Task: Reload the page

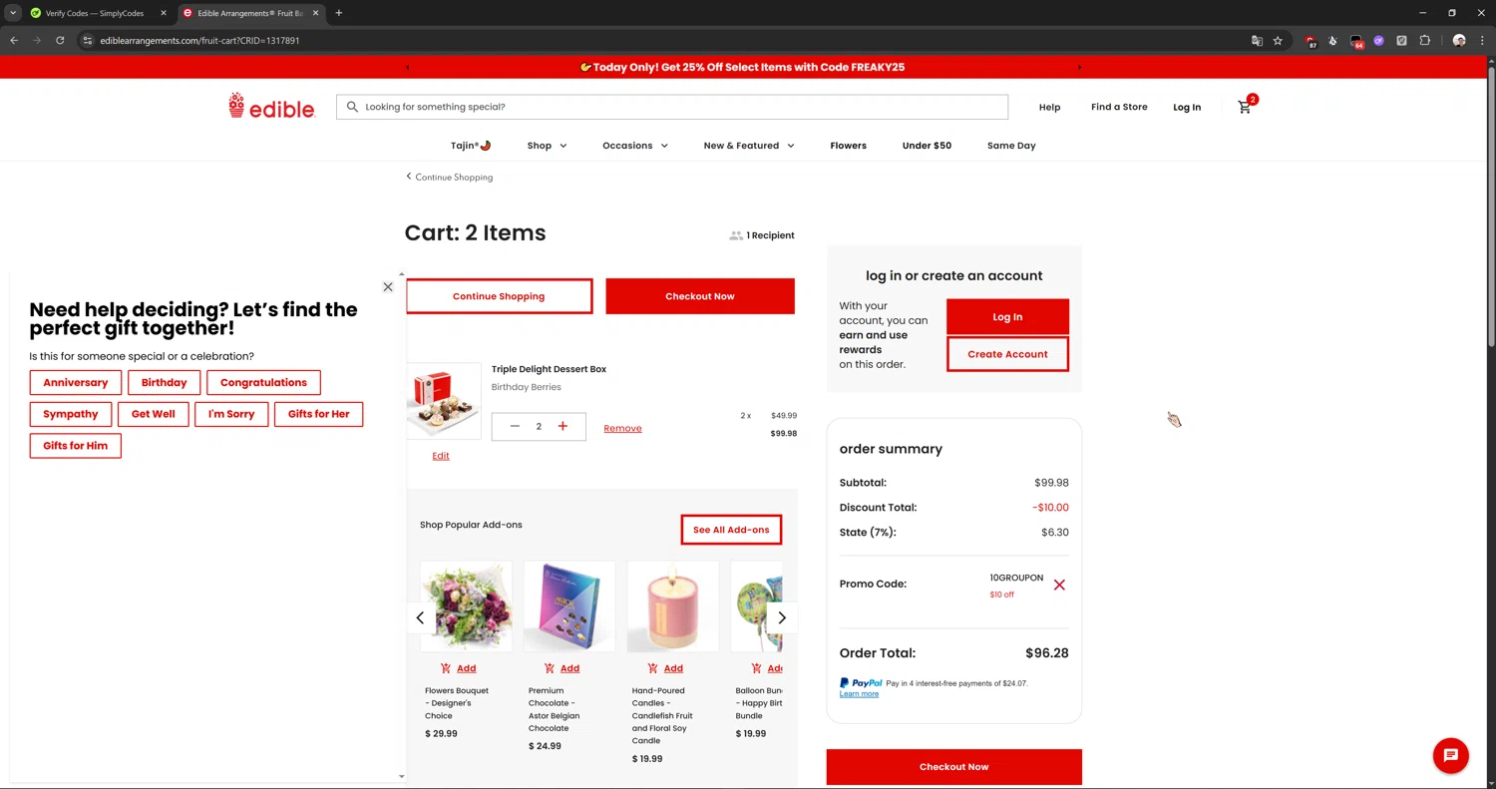Action: (x=60, y=41)
